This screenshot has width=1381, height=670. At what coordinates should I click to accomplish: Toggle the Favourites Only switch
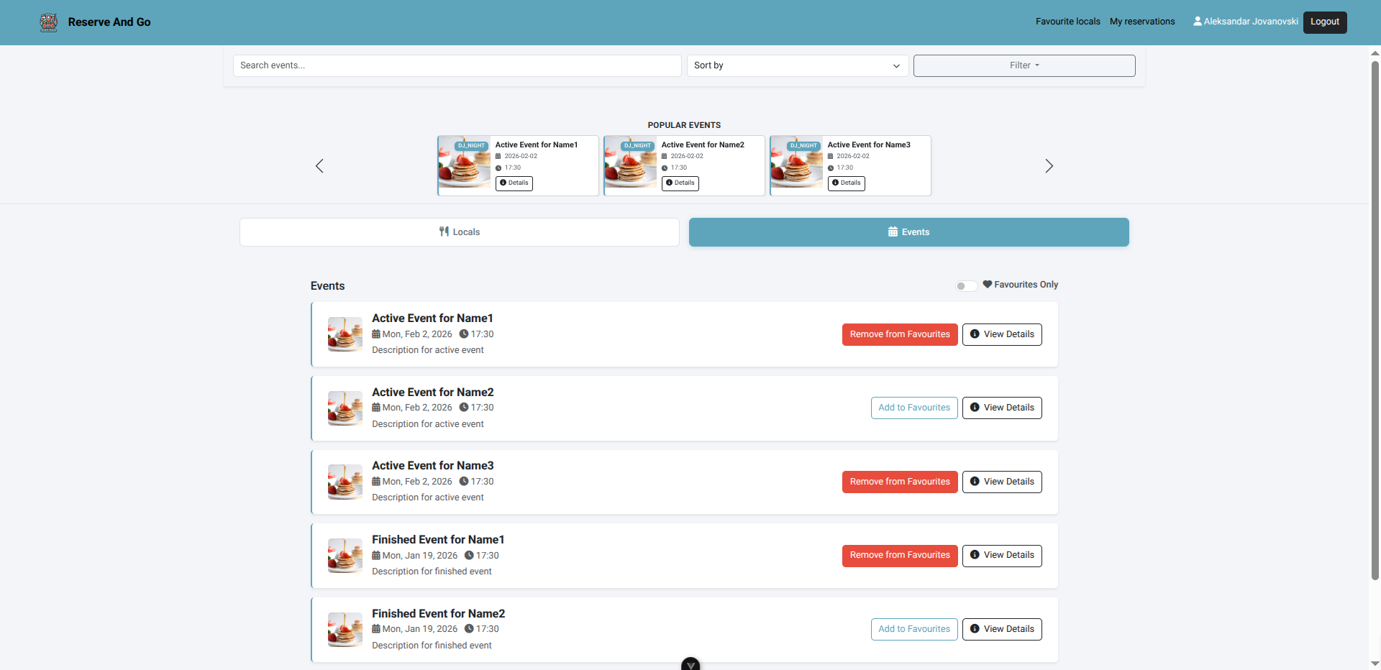966,286
